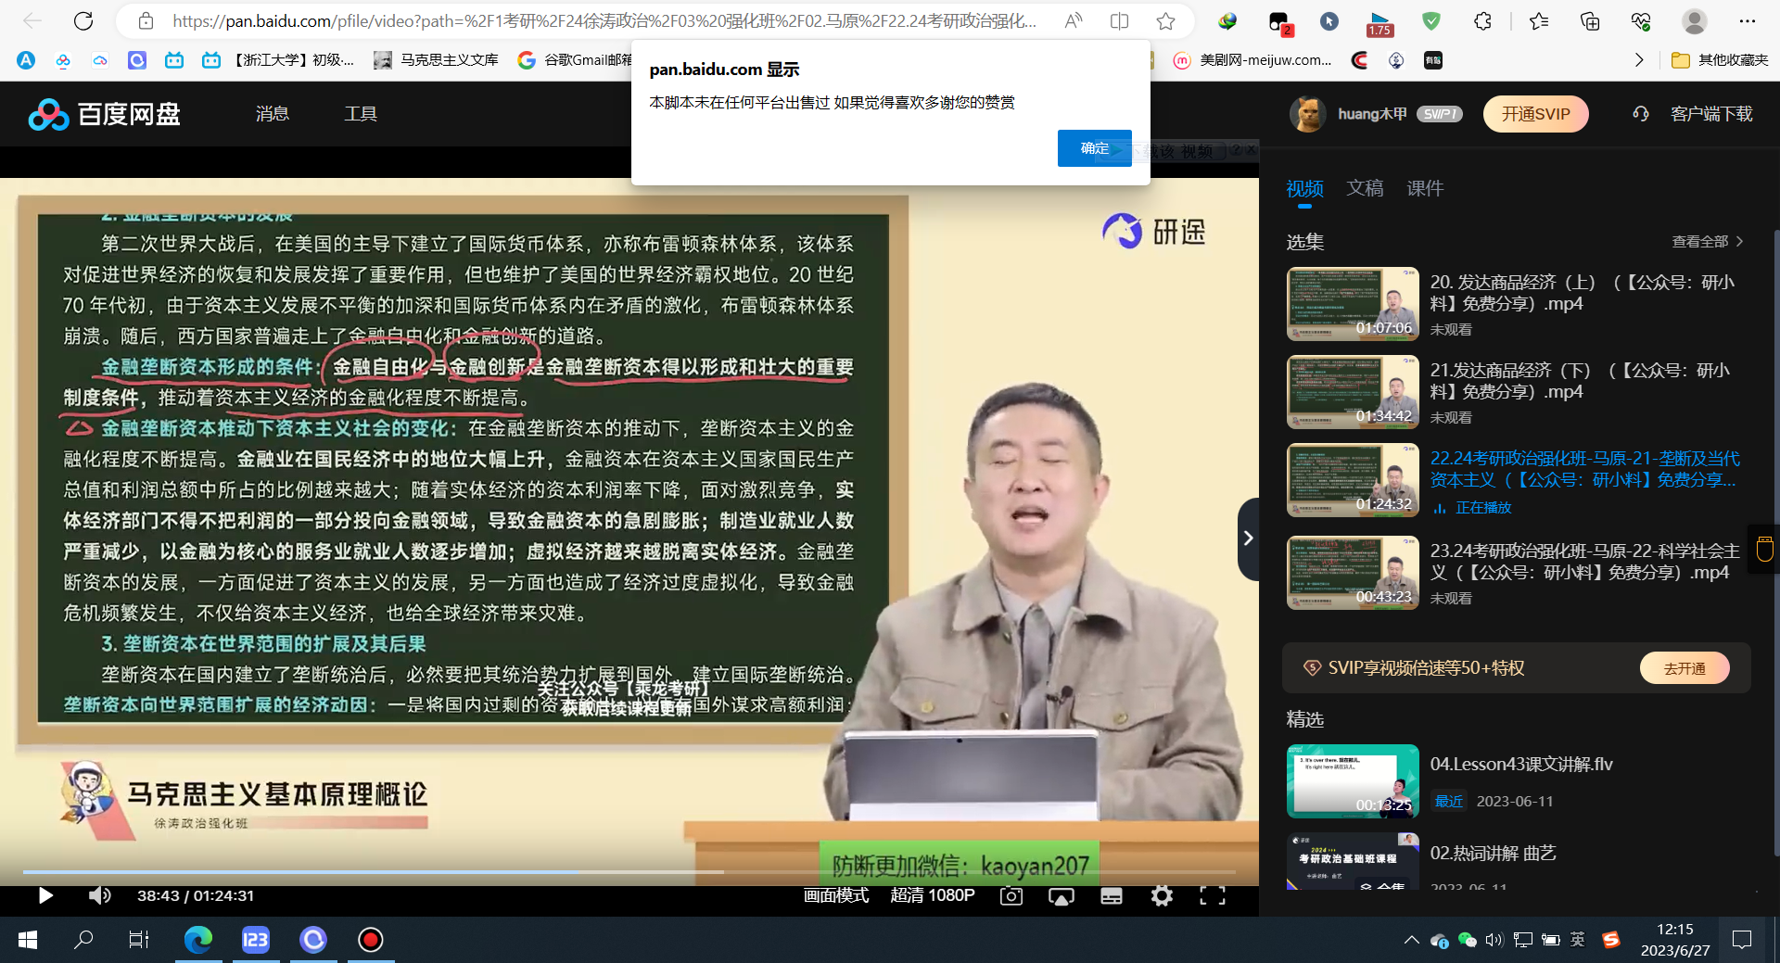Switch to the 文稿 tab
This screenshot has width=1780, height=963.
click(x=1365, y=188)
